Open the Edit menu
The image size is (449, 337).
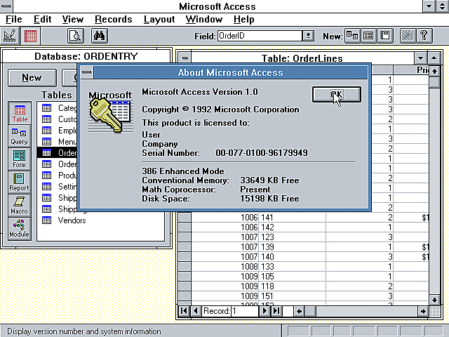point(42,20)
